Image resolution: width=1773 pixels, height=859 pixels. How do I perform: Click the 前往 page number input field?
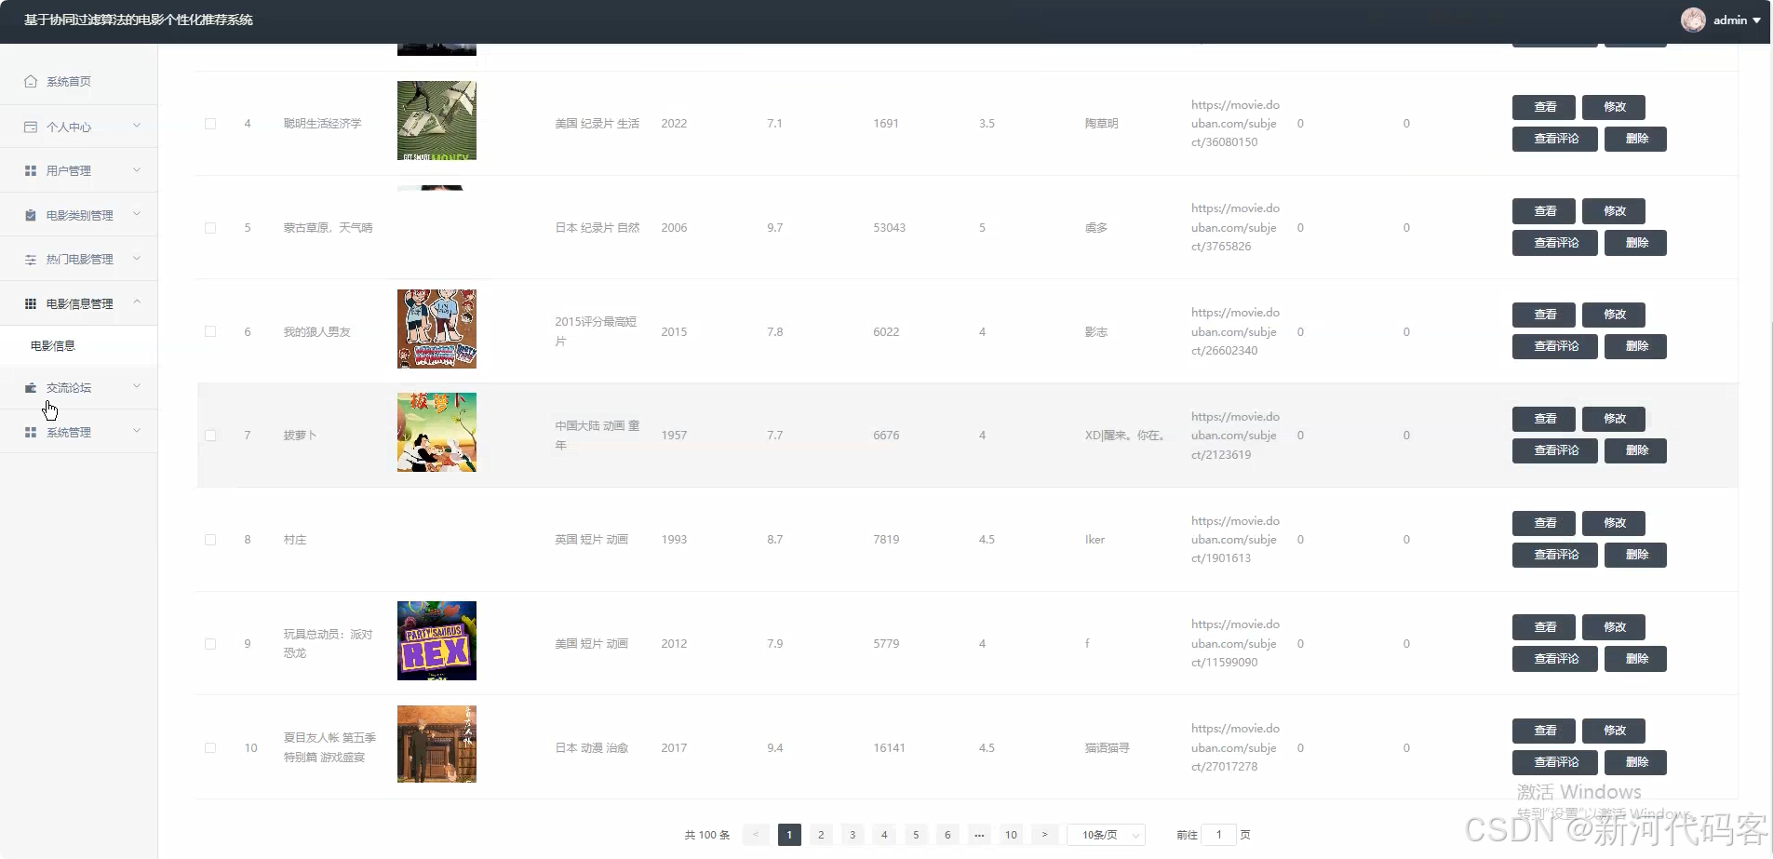[1218, 835]
